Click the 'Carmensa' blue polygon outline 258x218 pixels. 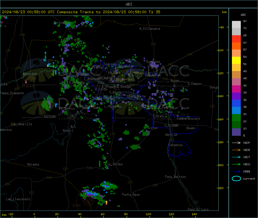(x=179, y=149)
